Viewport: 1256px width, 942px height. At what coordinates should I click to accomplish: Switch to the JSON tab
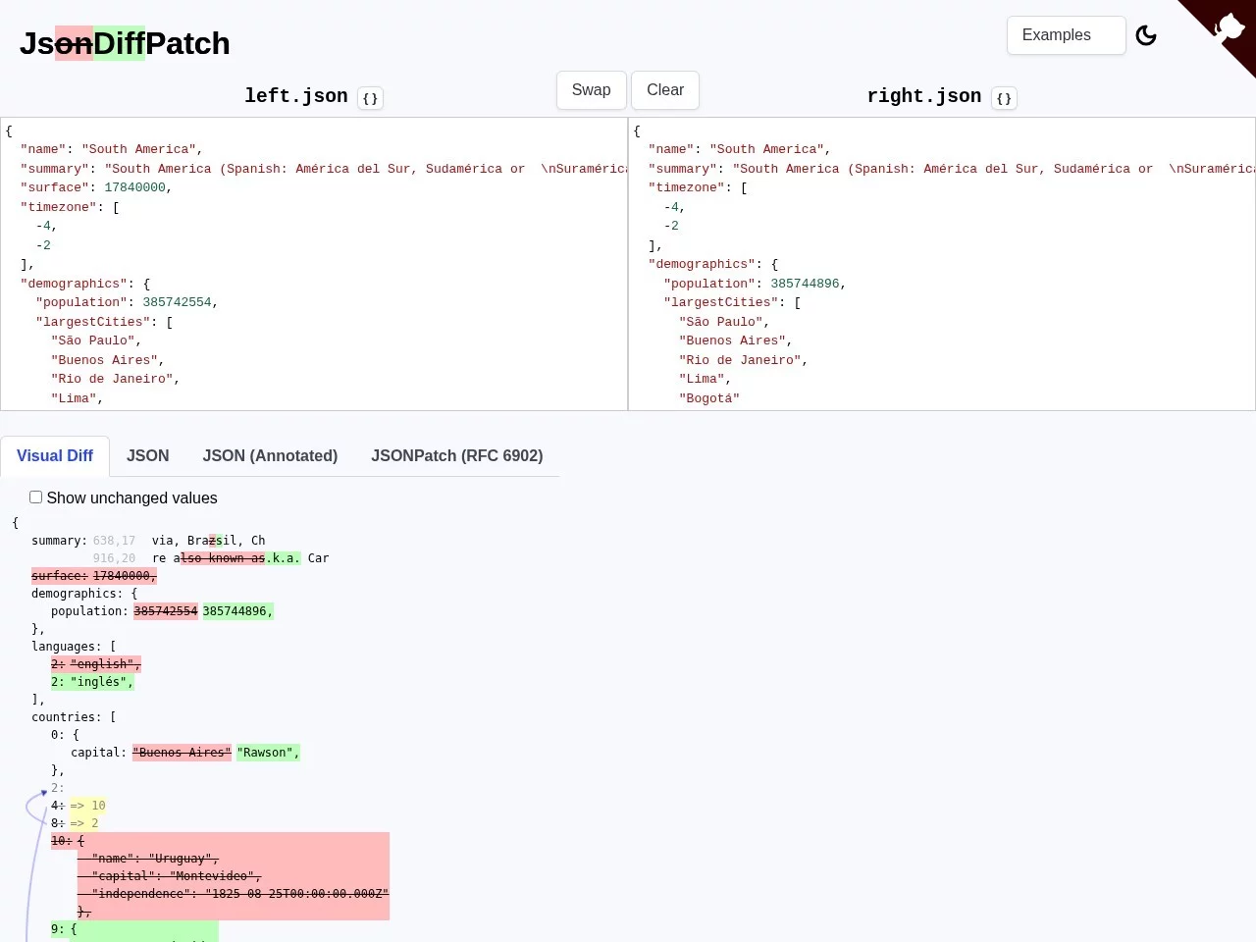(x=147, y=455)
